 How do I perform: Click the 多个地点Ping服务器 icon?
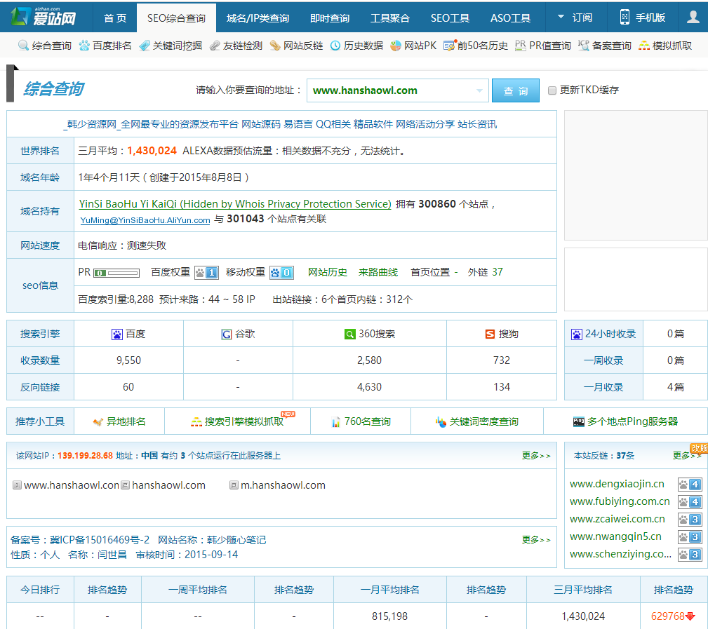(578, 422)
